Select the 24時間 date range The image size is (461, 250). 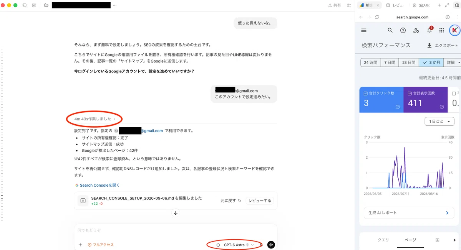click(370, 62)
